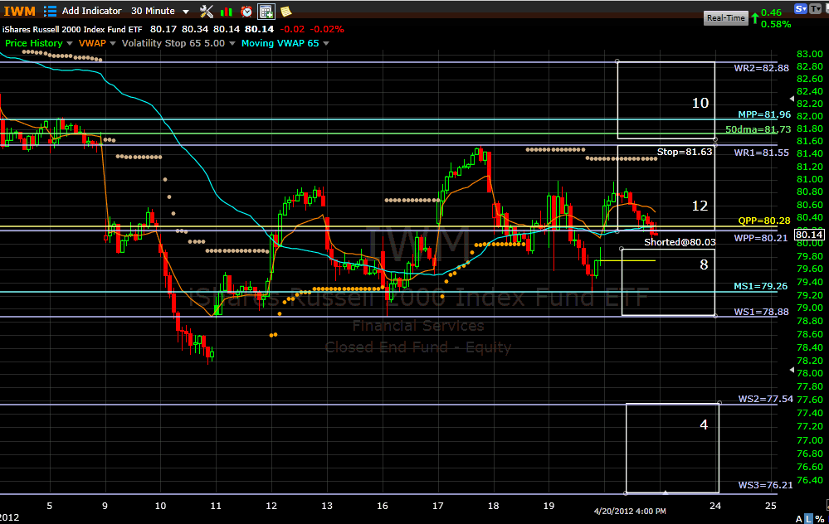Select the WS3=76.21 level label
Screen dimensions: 829x524
point(766,485)
